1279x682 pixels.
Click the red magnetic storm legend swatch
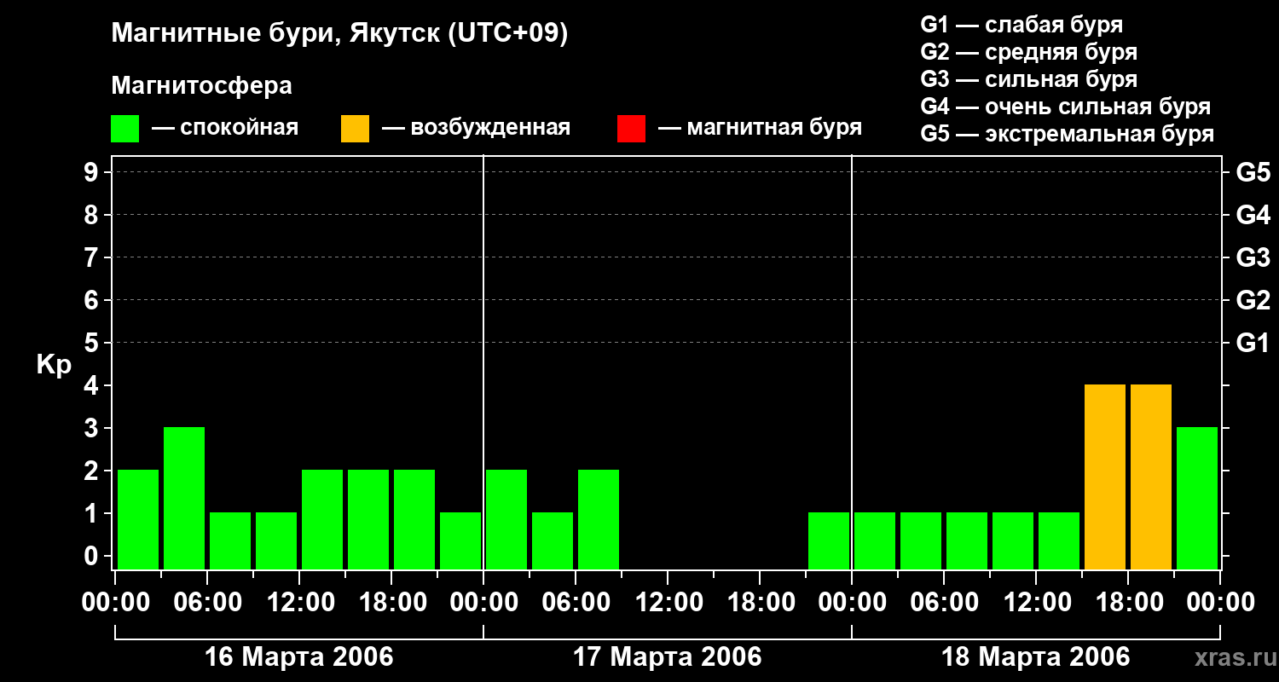(631, 129)
